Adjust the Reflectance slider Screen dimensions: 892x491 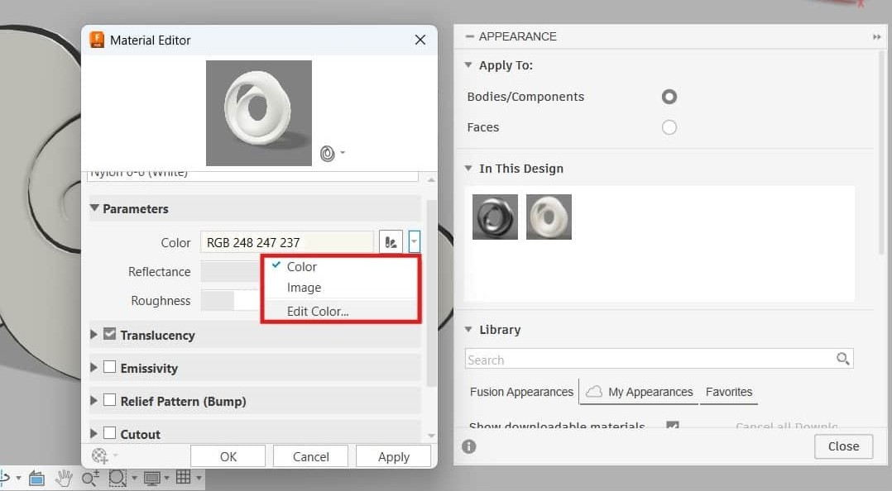230,272
